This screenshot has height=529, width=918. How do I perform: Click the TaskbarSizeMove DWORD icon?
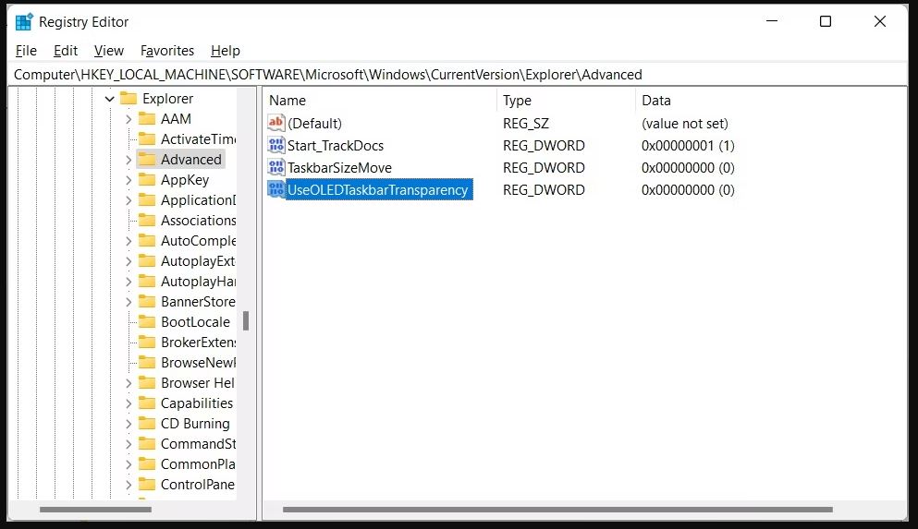[x=275, y=167]
